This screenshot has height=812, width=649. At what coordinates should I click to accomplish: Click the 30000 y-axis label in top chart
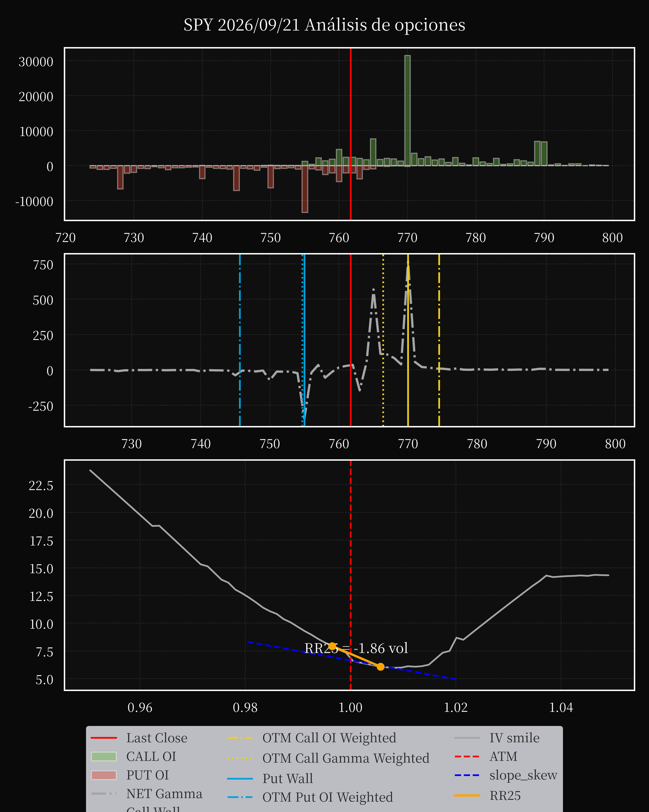pos(36,62)
